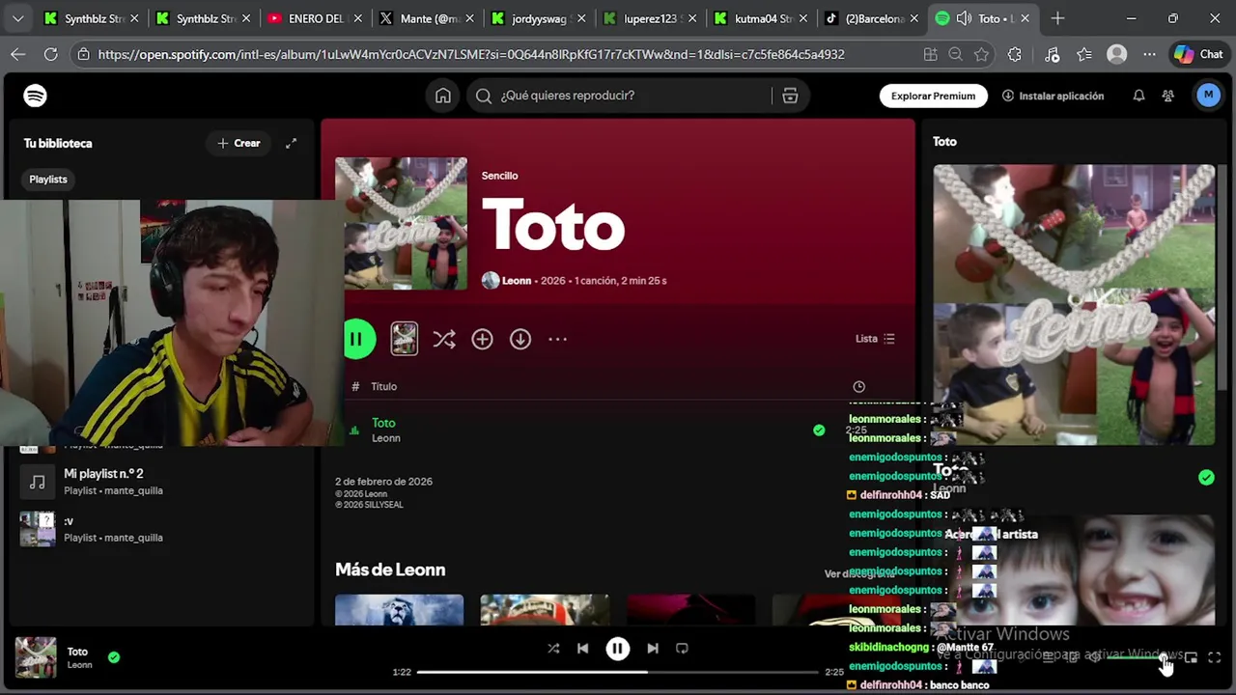The image size is (1236, 695).
Task: Toggle saved checkmark on Toto track row
Action: [x=819, y=430]
